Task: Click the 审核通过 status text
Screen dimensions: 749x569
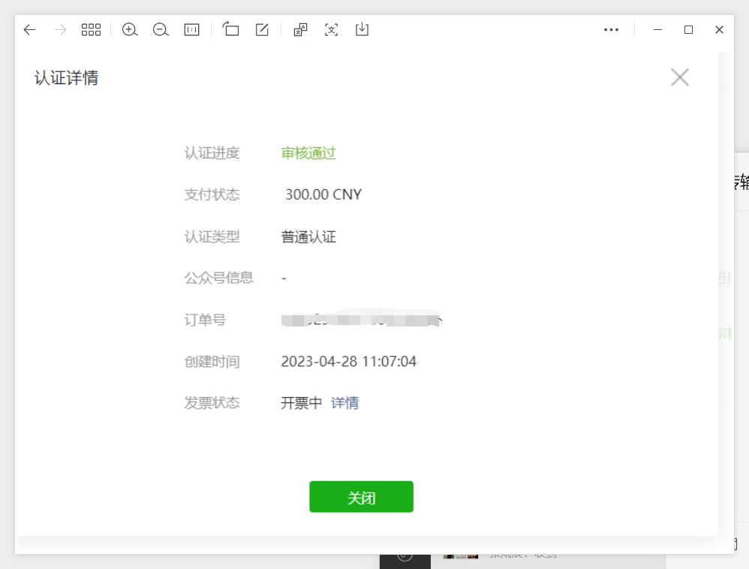Action: tap(308, 153)
